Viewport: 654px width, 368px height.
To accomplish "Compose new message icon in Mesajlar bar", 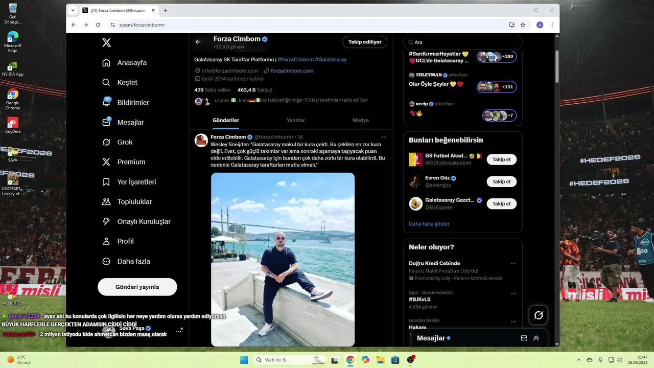I will pos(524,338).
